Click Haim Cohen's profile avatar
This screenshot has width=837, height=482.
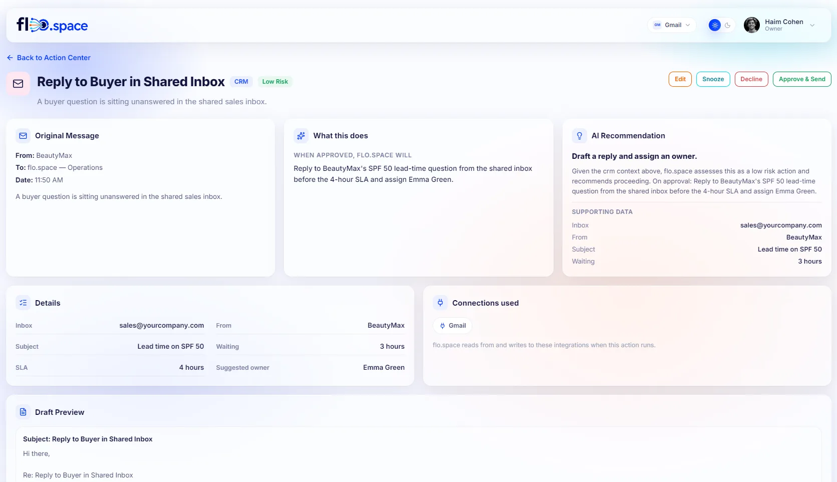[x=751, y=25]
